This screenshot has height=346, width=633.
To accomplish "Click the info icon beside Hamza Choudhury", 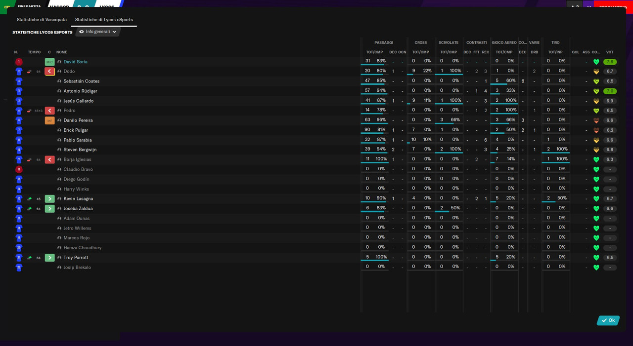I will (59, 248).
